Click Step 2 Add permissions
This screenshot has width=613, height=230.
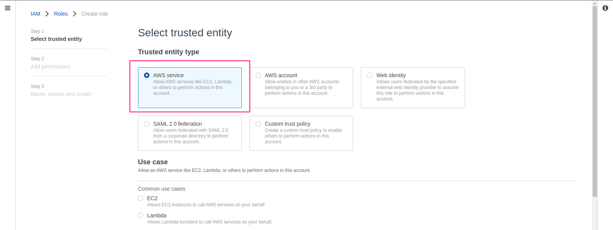click(51, 66)
